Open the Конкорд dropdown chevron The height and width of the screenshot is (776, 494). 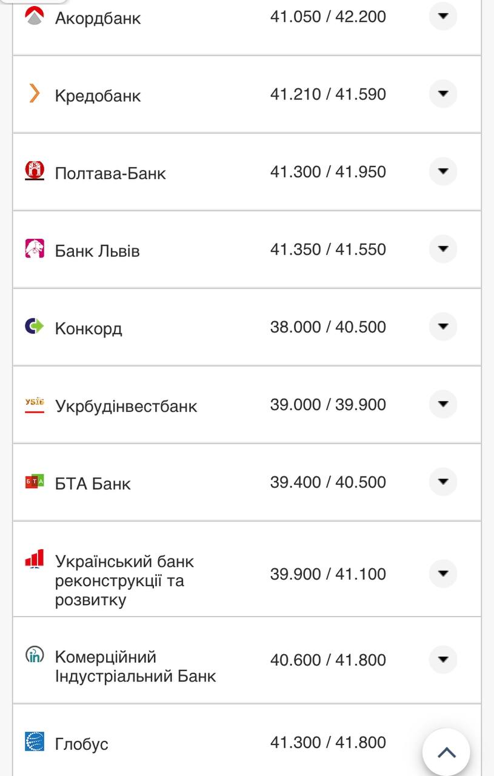[443, 326]
